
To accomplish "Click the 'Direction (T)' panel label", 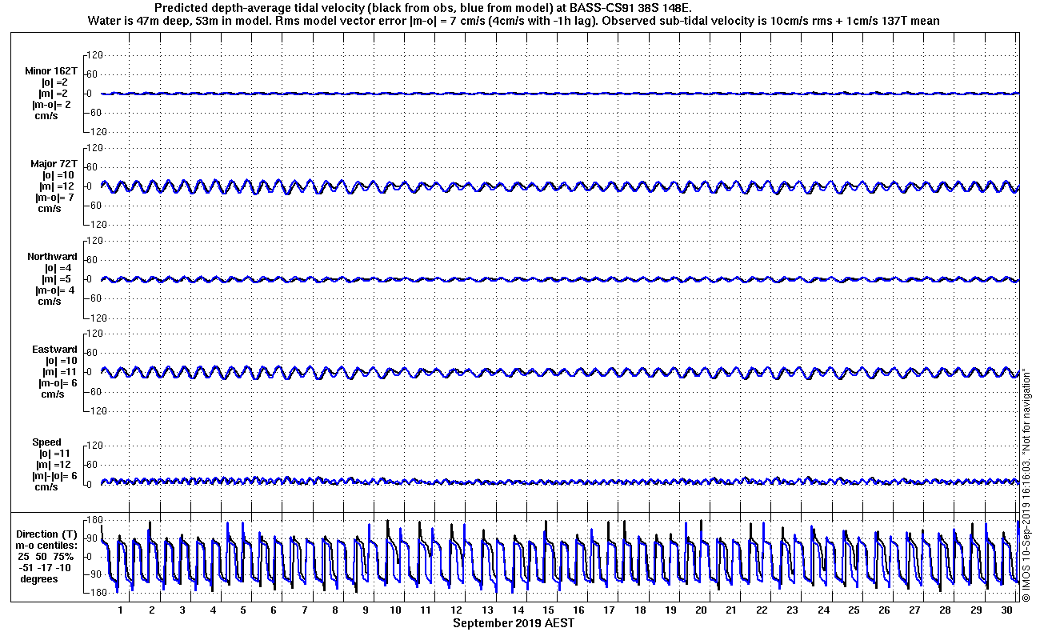I will coord(48,534).
